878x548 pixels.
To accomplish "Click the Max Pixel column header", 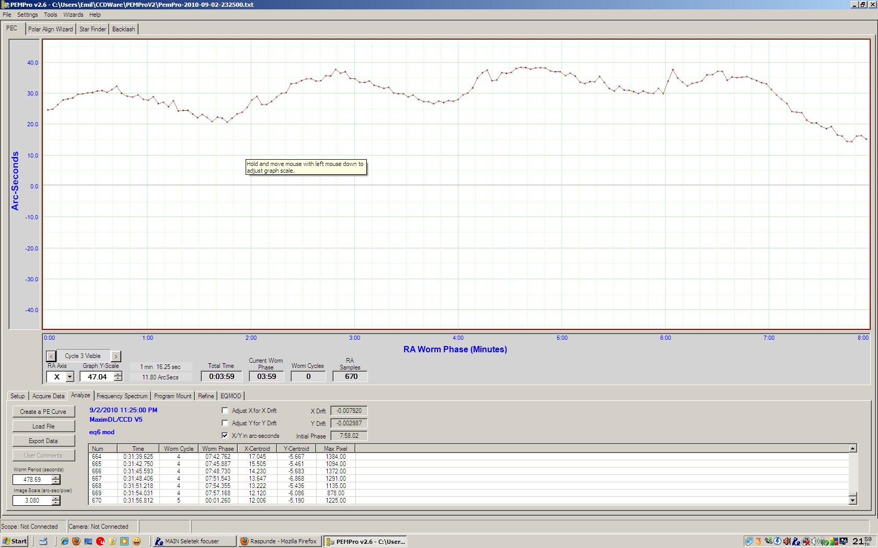I will (x=336, y=448).
